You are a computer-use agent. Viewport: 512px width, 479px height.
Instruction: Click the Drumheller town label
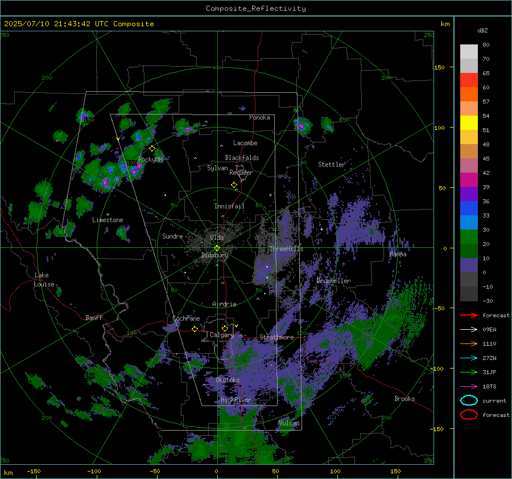[334, 281]
